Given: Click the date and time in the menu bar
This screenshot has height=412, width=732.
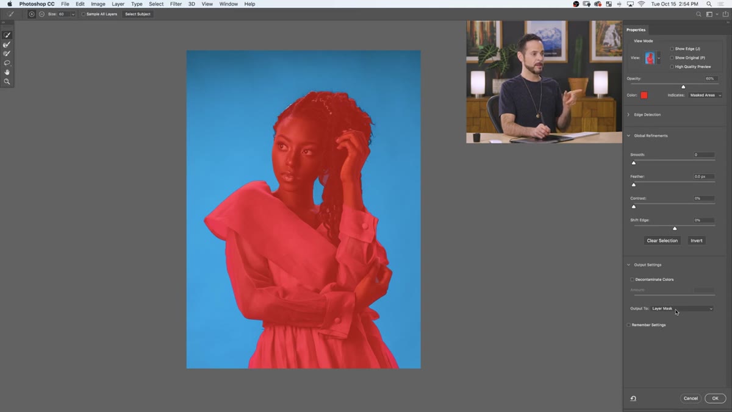Looking at the screenshot, I should (x=675, y=4).
